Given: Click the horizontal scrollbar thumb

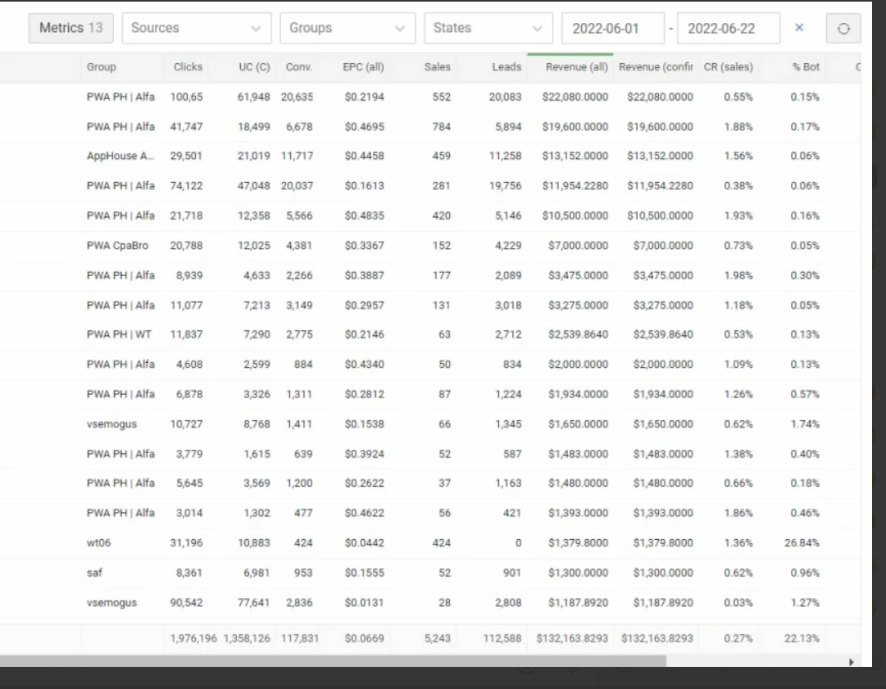Looking at the screenshot, I should (333, 661).
